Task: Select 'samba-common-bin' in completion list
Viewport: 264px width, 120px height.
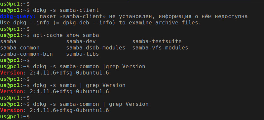Action: coord(26,54)
